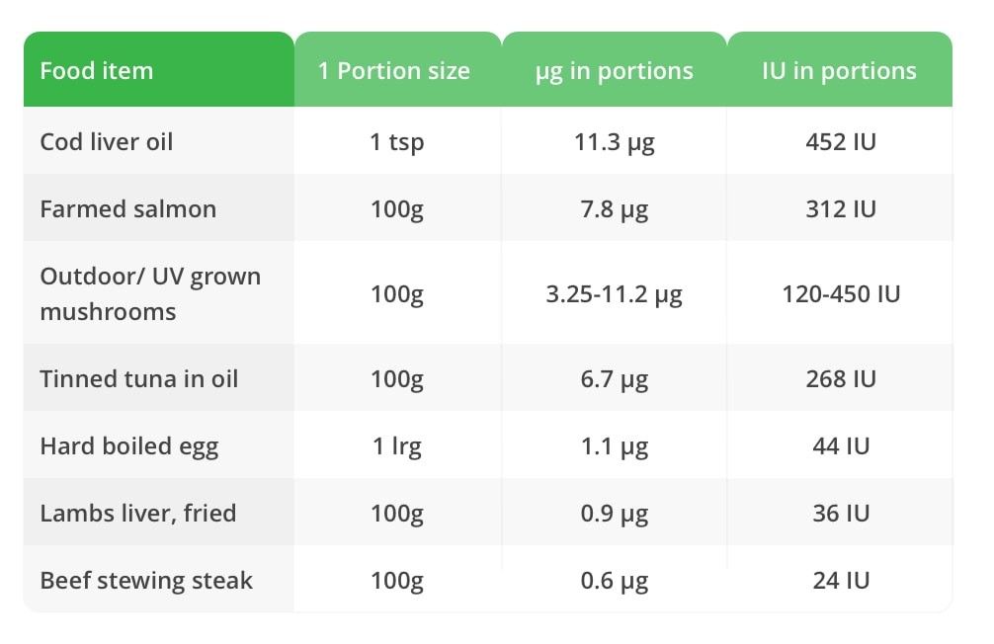Select the µg in portions header
The height and width of the screenshot is (644, 994).
coord(614,71)
